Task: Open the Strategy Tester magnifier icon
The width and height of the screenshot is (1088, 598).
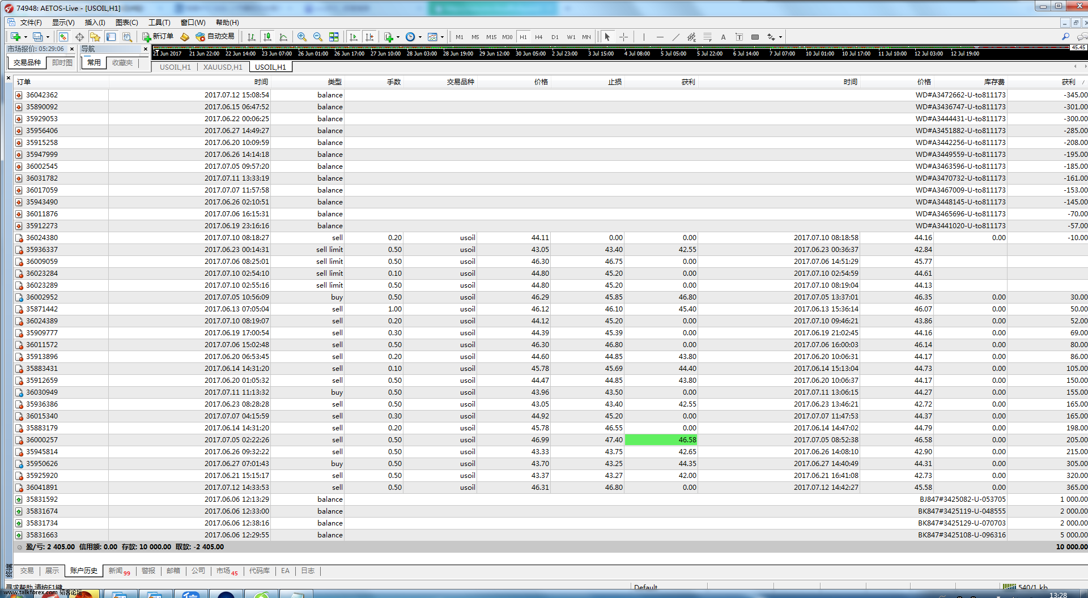Action: click(x=127, y=37)
